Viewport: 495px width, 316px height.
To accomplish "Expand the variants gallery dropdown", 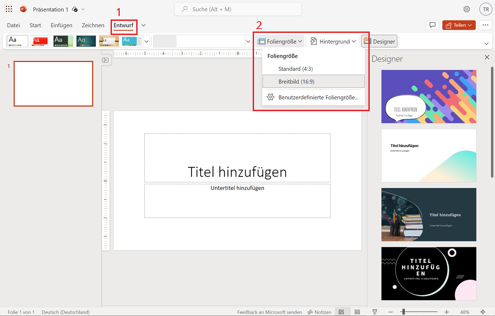I will [248, 41].
